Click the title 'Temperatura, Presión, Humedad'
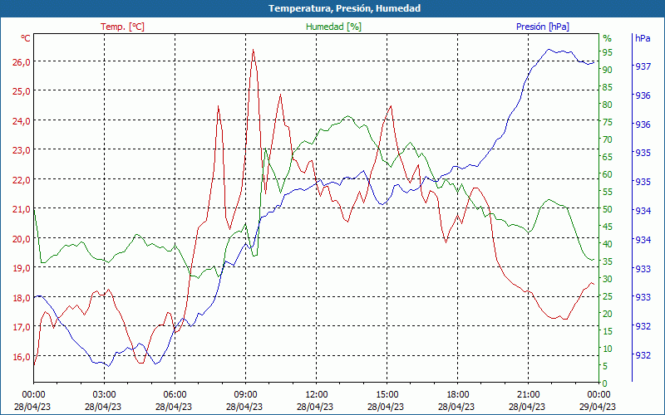This screenshot has width=665, height=415. point(344,8)
